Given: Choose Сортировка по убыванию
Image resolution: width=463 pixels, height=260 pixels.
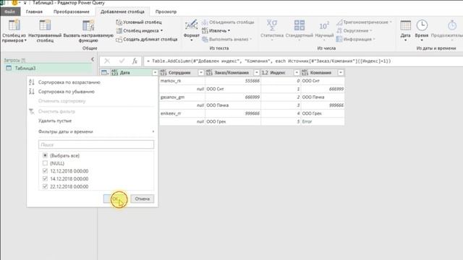Looking at the screenshot, I should pos(67,92).
